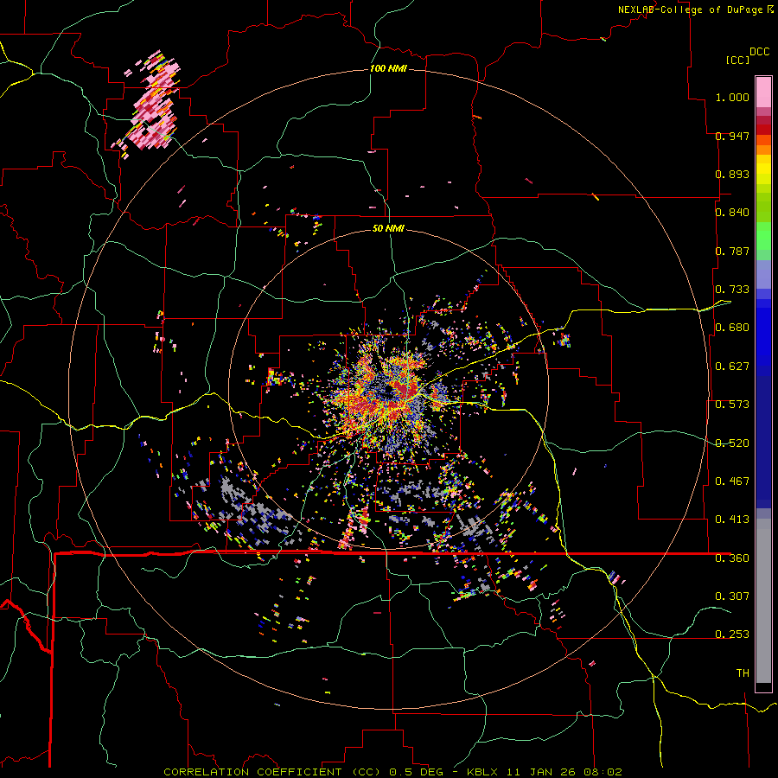778x778 pixels.
Task: Click the 0.787 scale value
Action: (732, 251)
